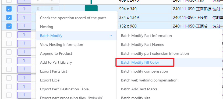
Task: Uncheck the checkbox for the 594 x 349 row
Action: coord(9,9)
